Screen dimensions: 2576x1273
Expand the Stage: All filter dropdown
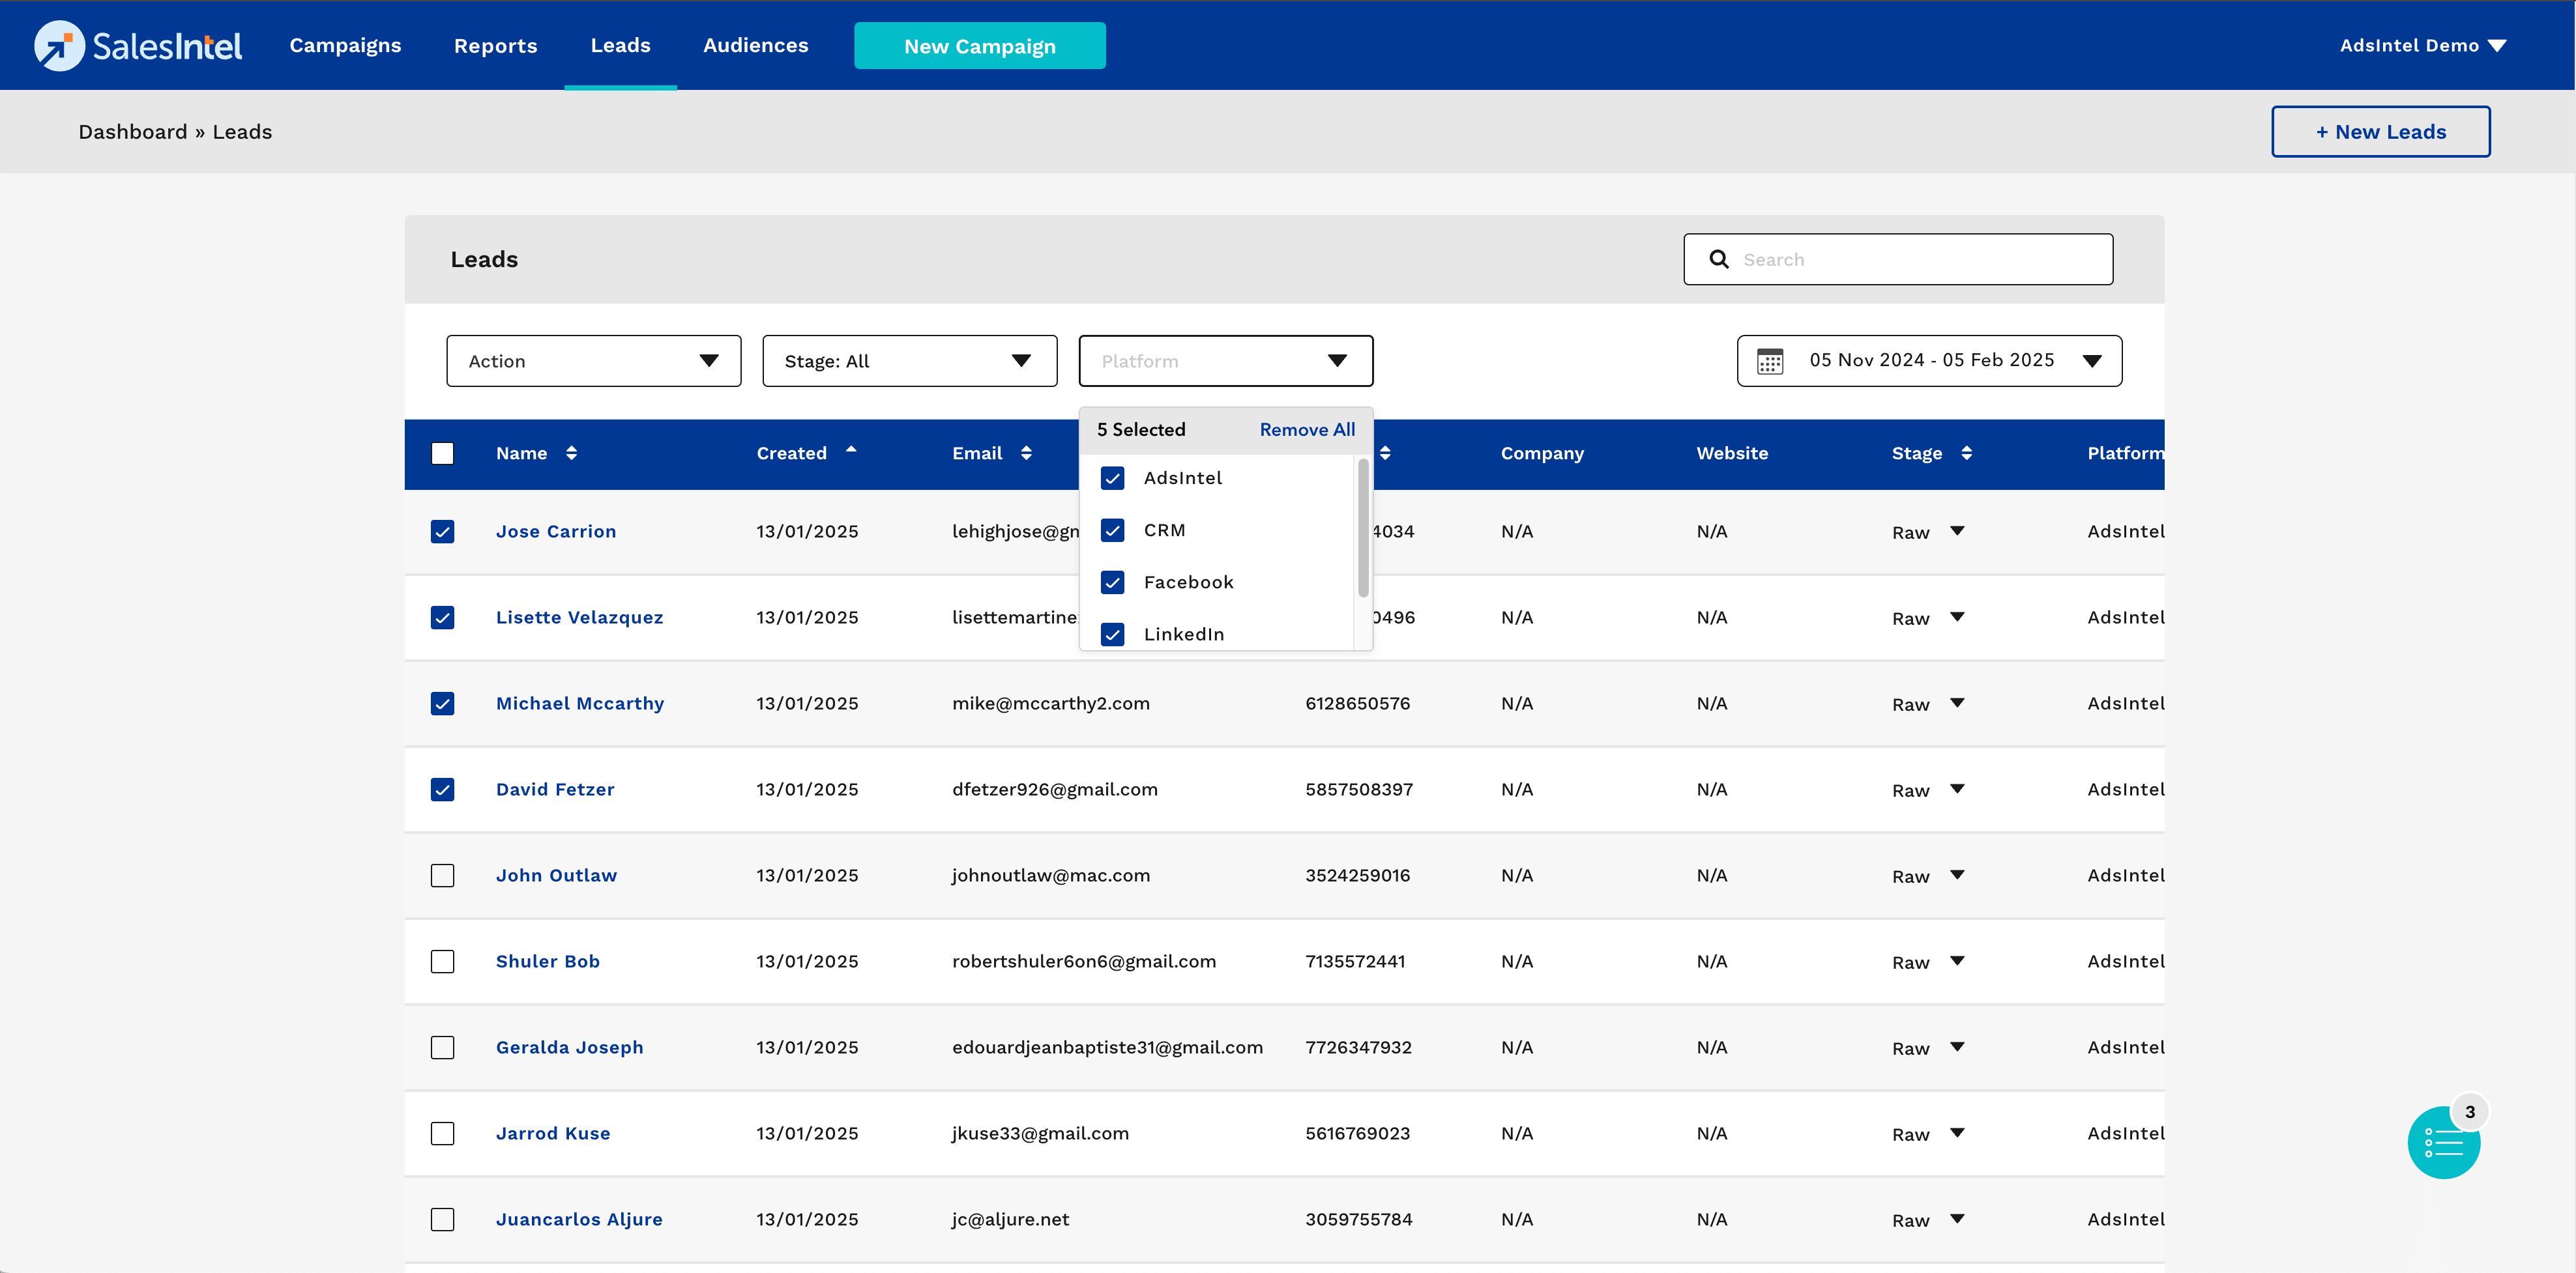(x=908, y=362)
